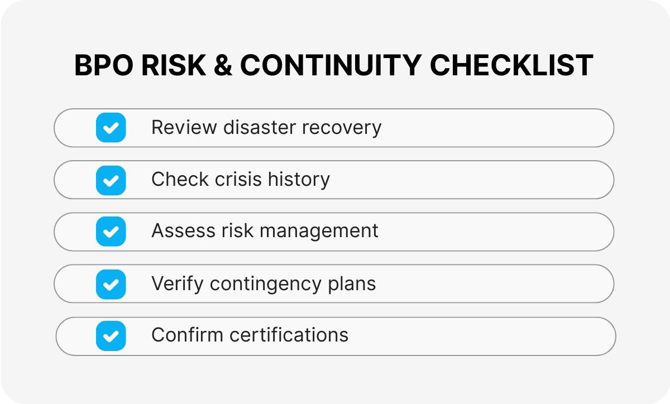The width and height of the screenshot is (670, 404).
Task: Toggle the Check crisis history checkbox
Action: point(111,180)
